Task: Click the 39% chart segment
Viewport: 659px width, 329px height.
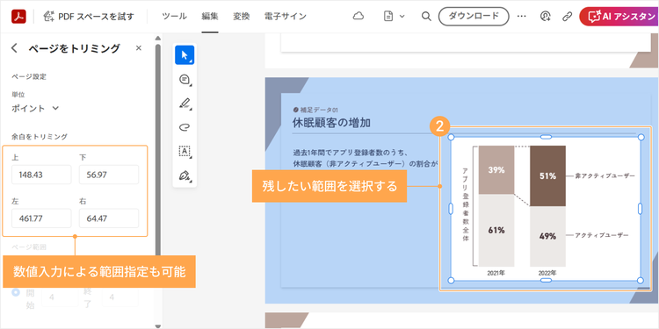Action: 496,170
